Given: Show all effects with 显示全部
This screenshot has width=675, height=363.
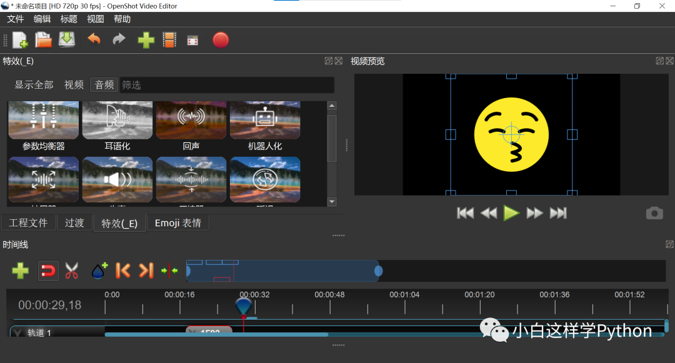Looking at the screenshot, I should tap(34, 85).
